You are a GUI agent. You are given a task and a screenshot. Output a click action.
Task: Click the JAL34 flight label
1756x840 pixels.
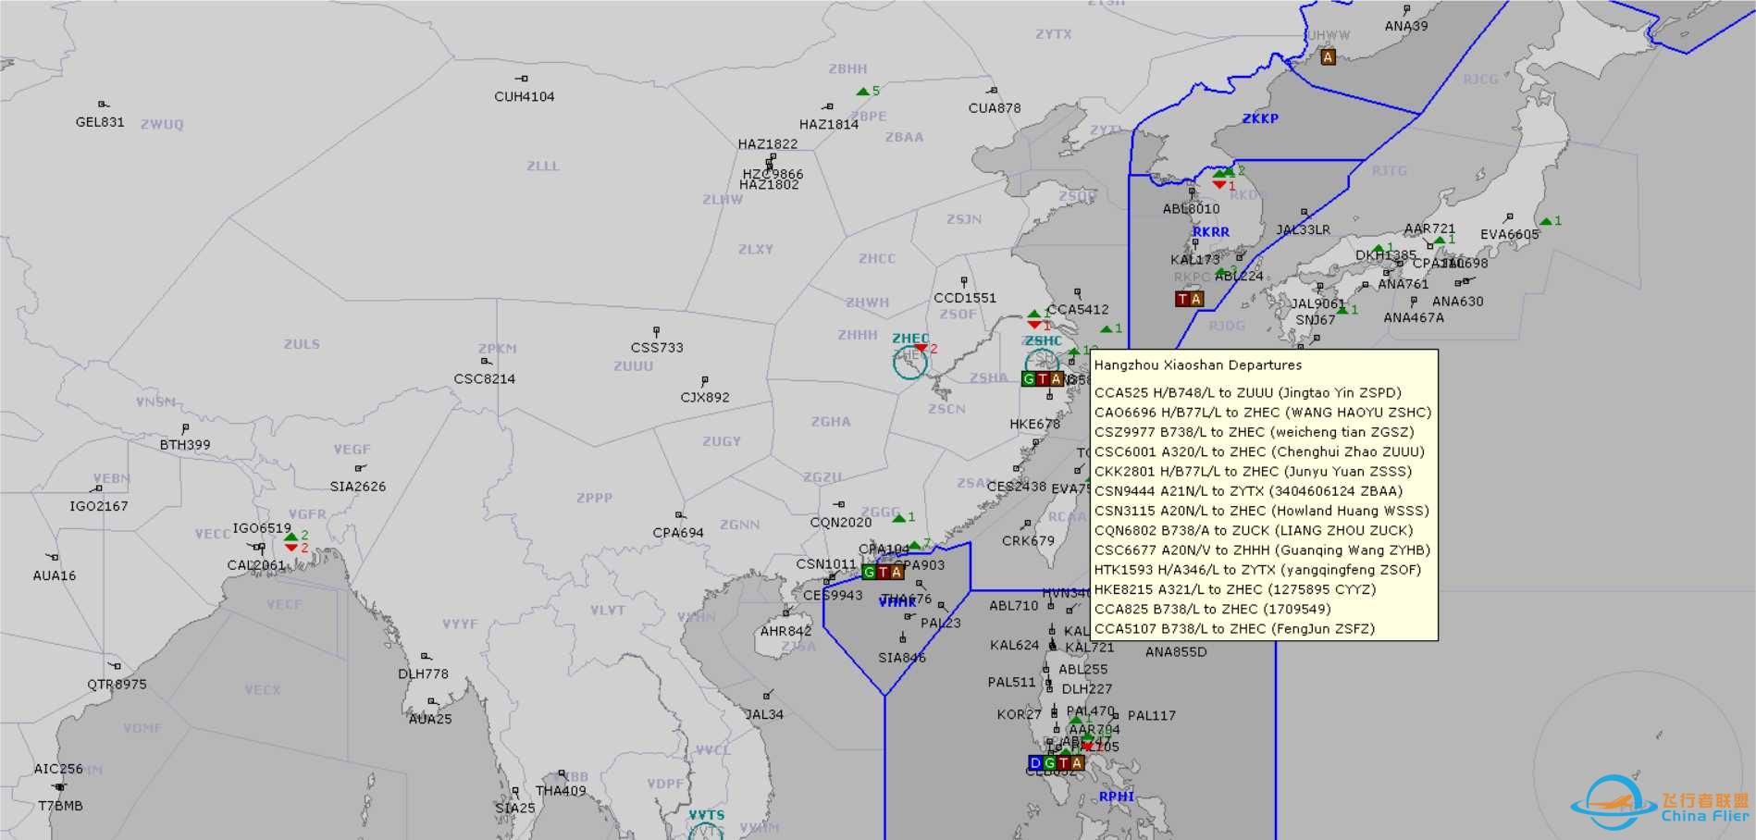coord(764,714)
